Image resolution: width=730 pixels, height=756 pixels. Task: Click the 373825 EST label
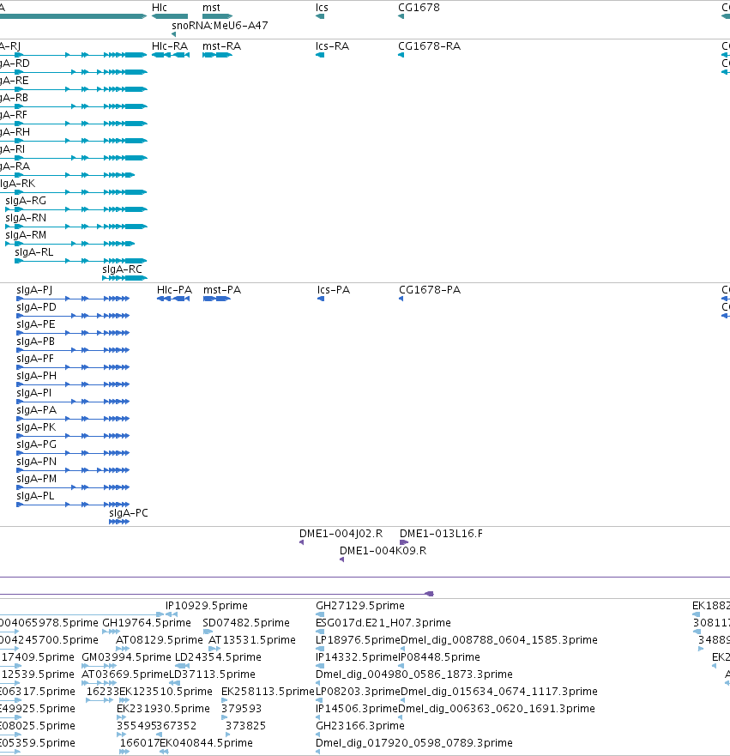click(x=245, y=726)
